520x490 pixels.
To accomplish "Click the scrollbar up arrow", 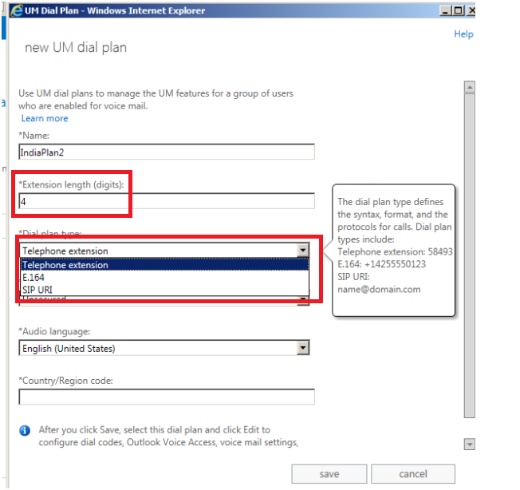I will click(470, 87).
